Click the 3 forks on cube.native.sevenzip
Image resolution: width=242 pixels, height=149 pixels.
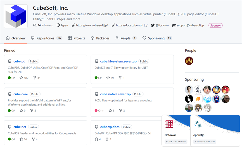click(x=122, y=110)
